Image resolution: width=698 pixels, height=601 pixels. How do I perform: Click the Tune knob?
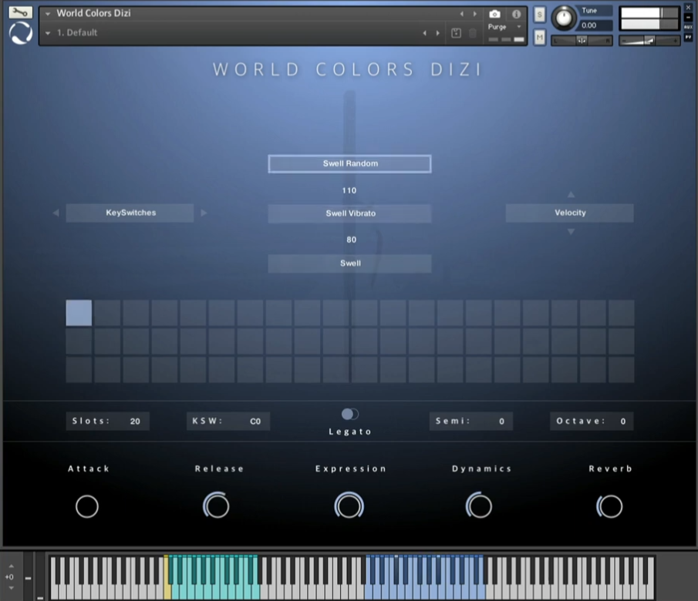pos(564,18)
